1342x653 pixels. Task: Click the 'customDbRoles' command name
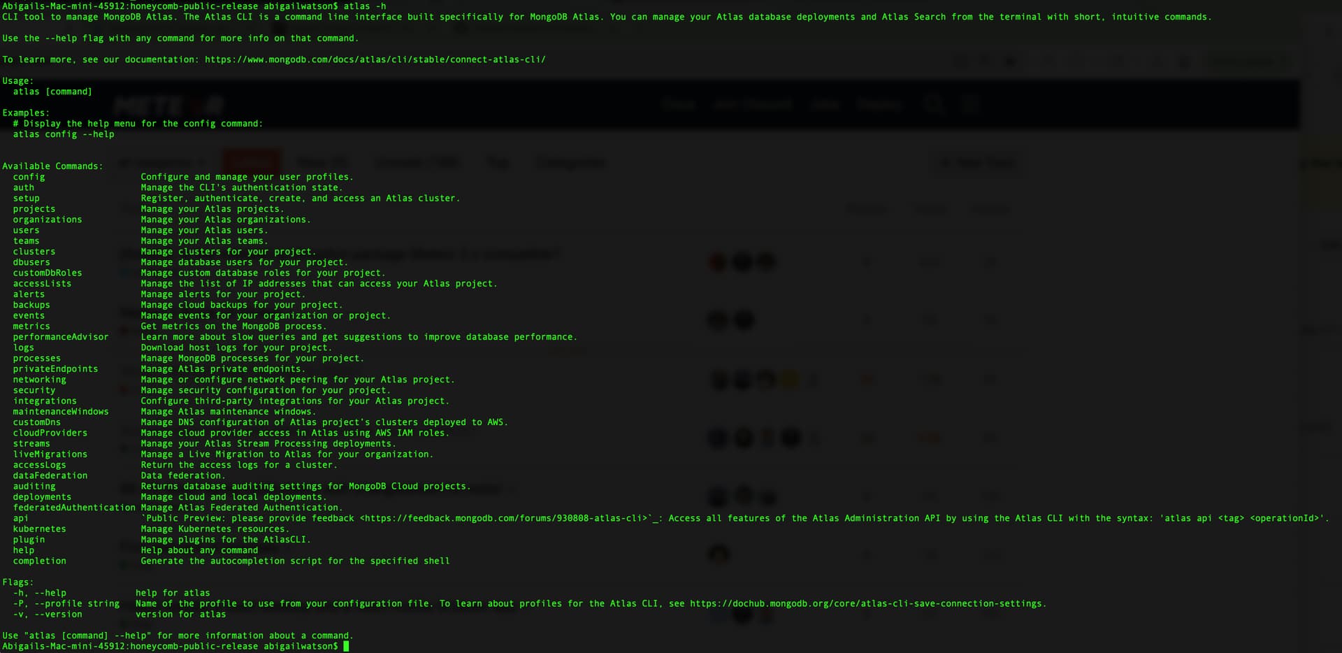[x=48, y=273]
